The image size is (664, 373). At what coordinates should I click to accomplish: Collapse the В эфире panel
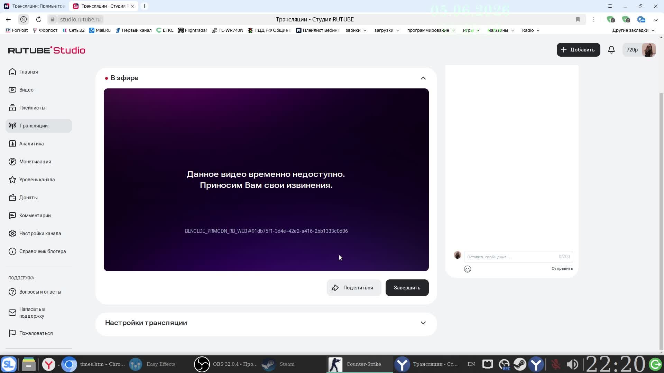423,78
